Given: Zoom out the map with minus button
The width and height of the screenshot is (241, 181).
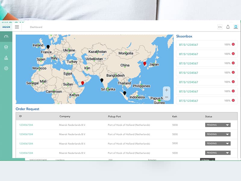Looking at the screenshot, I should click(x=167, y=97).
